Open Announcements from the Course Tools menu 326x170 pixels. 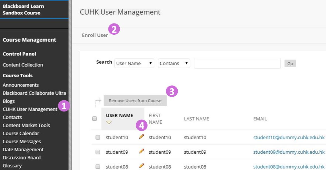click(x=21, y=85)
